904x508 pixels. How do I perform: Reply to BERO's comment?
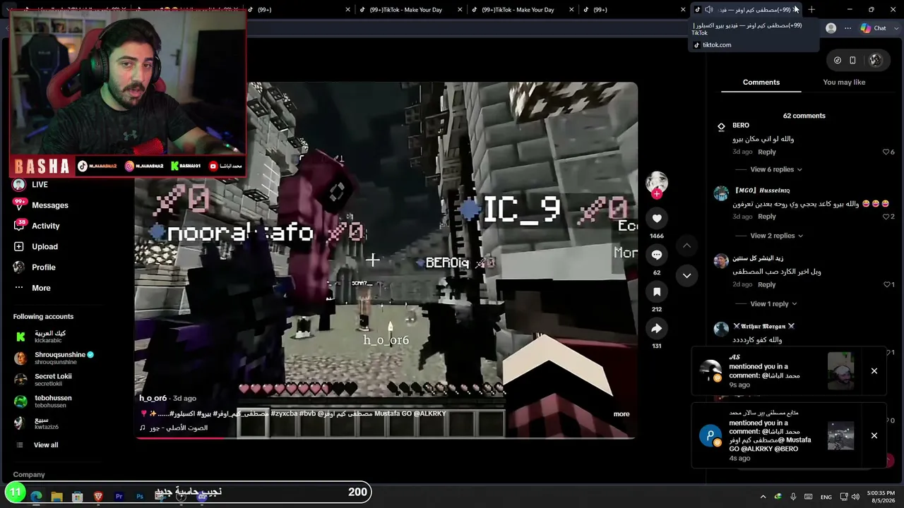pos(767,152)
